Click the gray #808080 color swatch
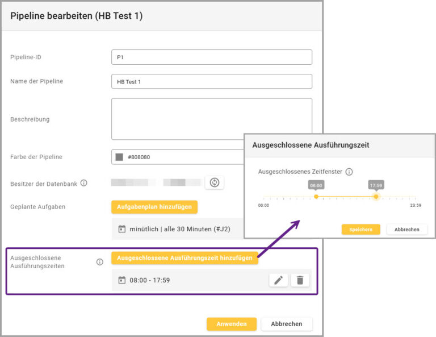This screenshot has width=436, height=337. (119, 157)
